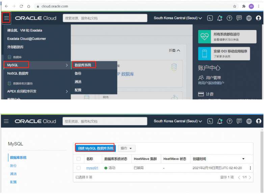Viewport: 264px width, 194px height.
Task: Go to the browser home page
Action: click(29, 6)
